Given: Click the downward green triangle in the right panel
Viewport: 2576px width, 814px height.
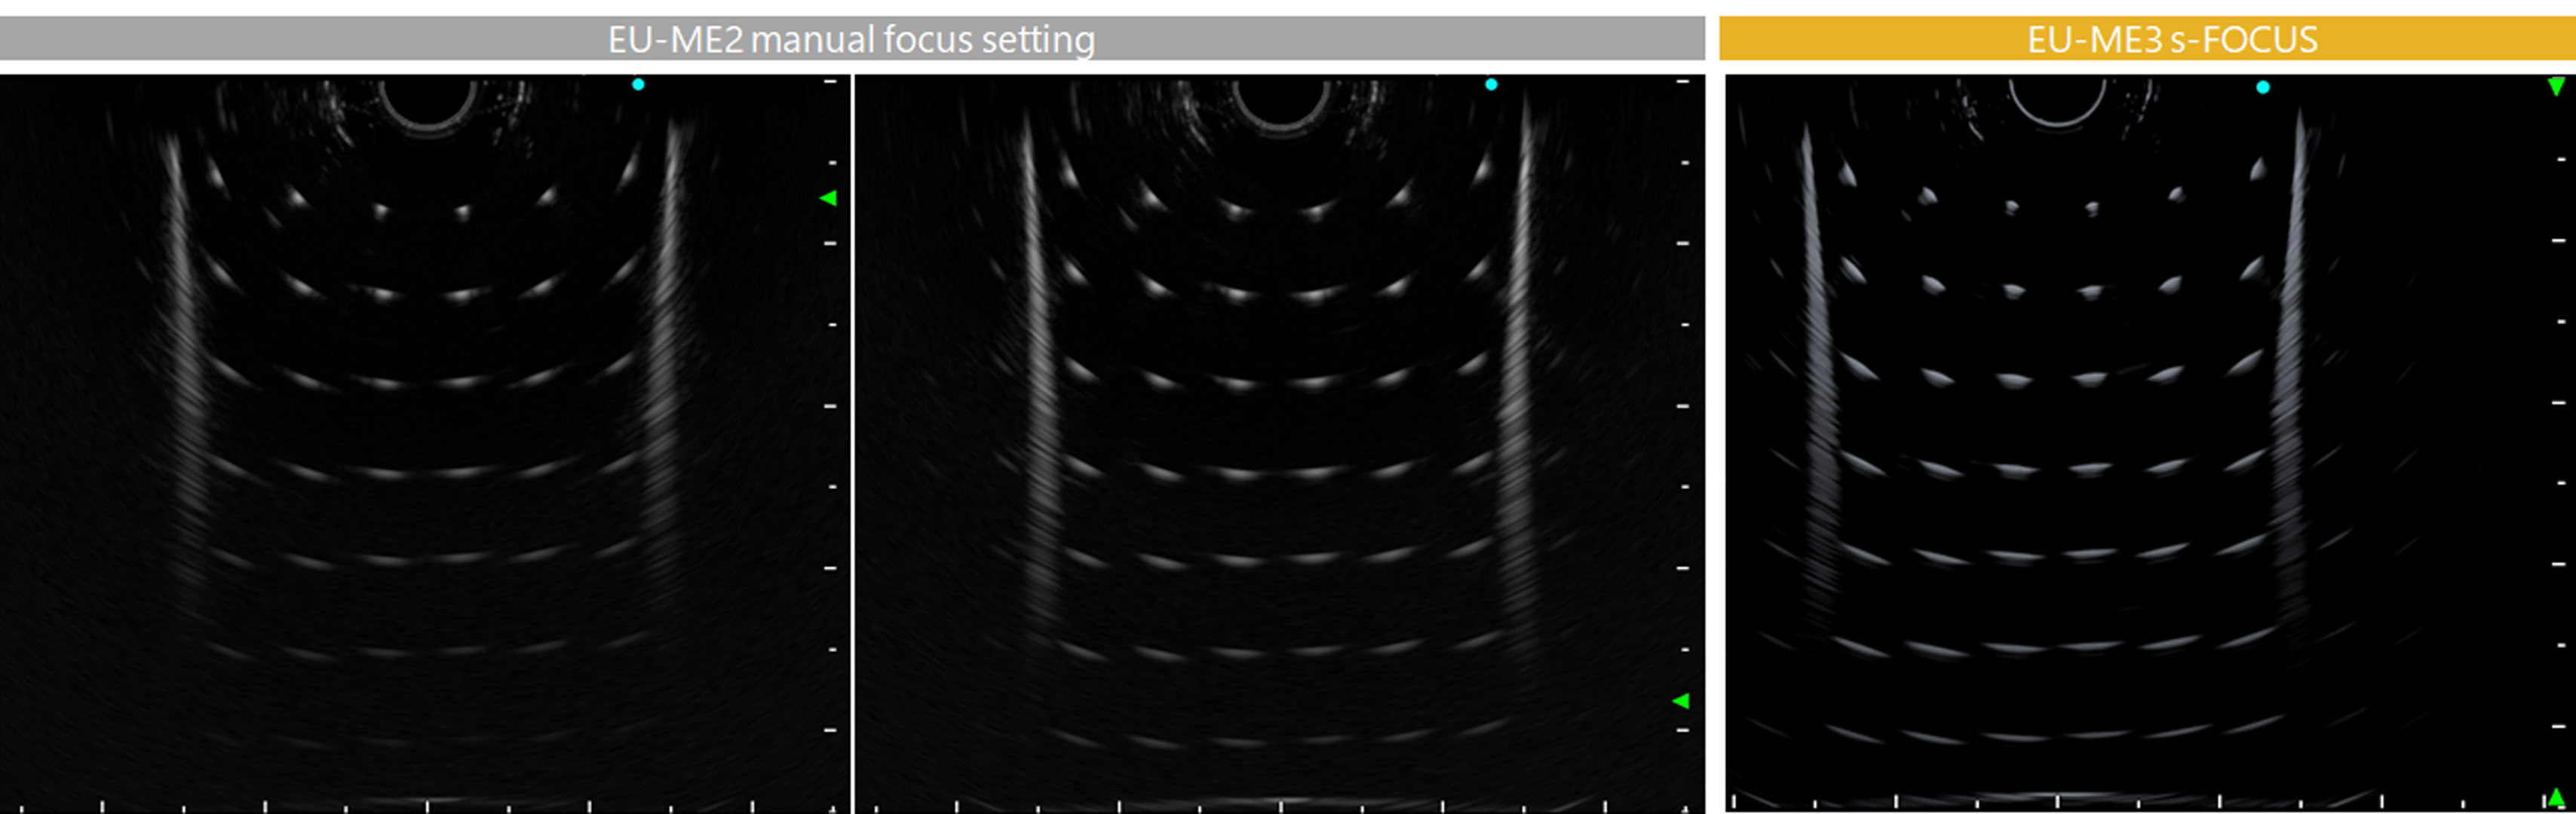Looking at the screenshot, I should (2556, 87).
